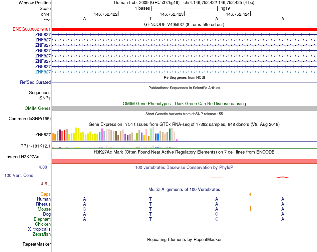Click the gray C base in the Elephant row
The height and width of the screenshot is (252, 317).
point(217,219)
